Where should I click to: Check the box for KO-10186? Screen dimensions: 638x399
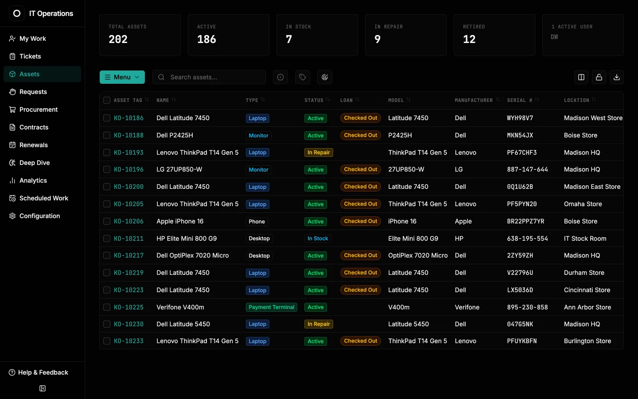pos(107,118)
